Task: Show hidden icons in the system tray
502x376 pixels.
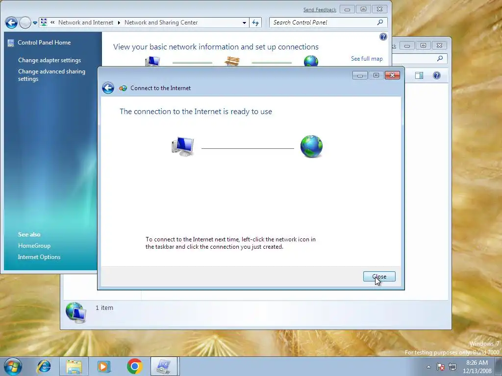Action: click(x=428, y=367)
